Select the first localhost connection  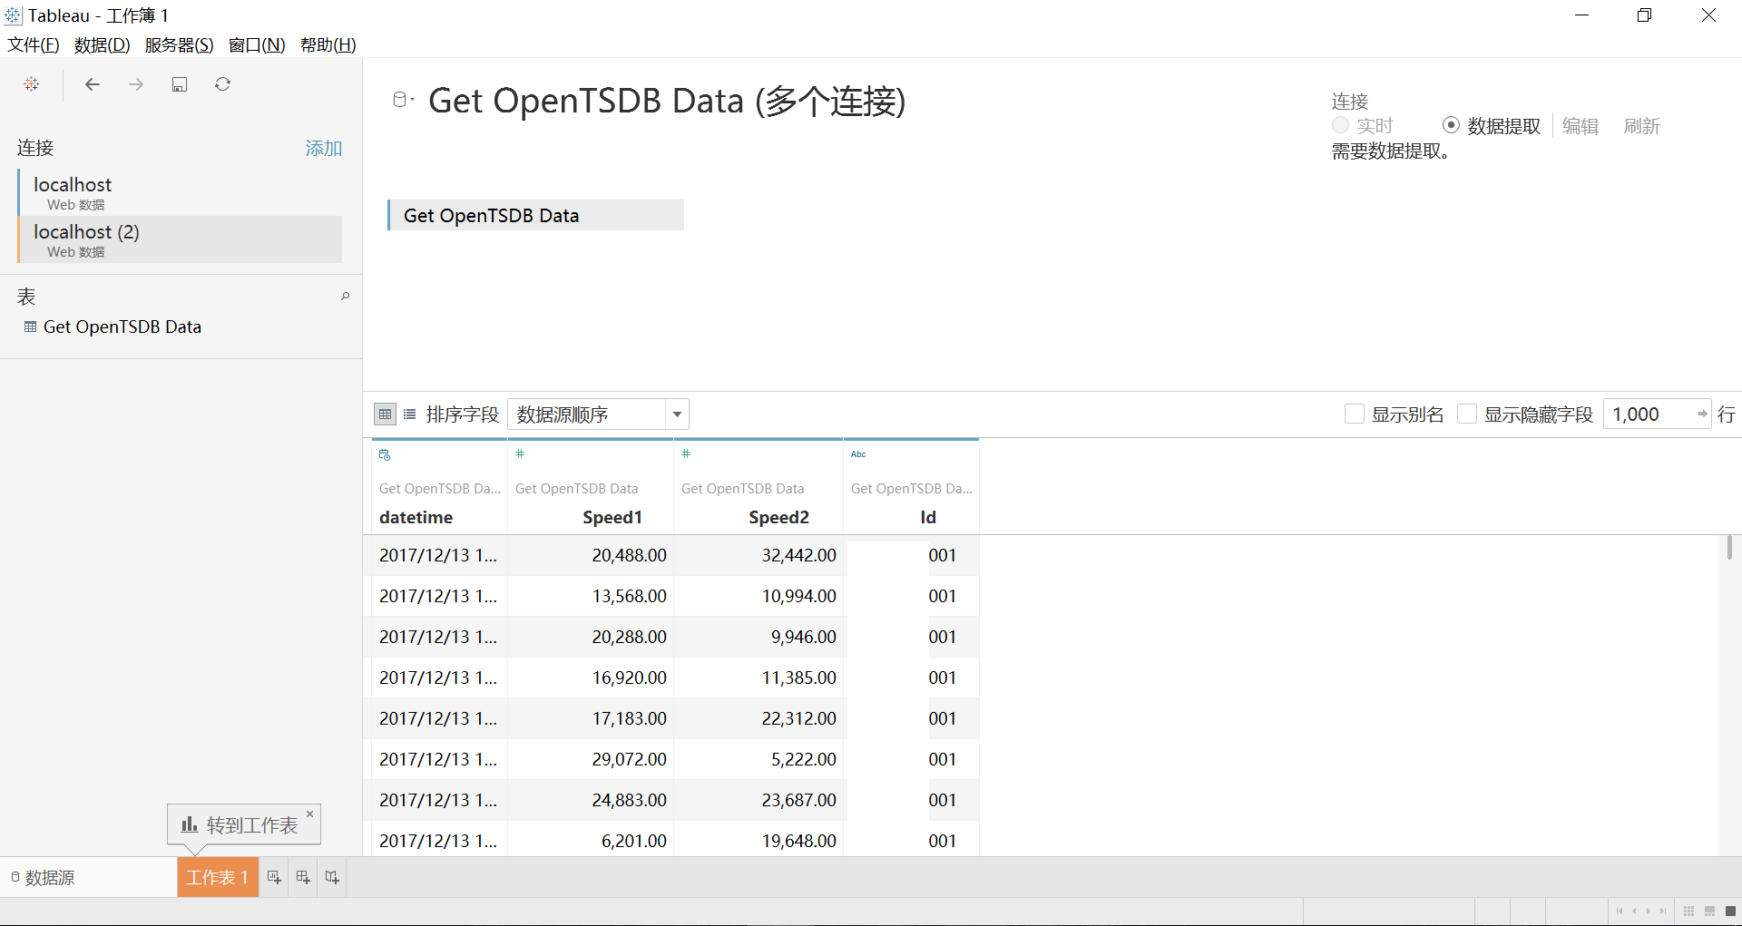(180, 192)
